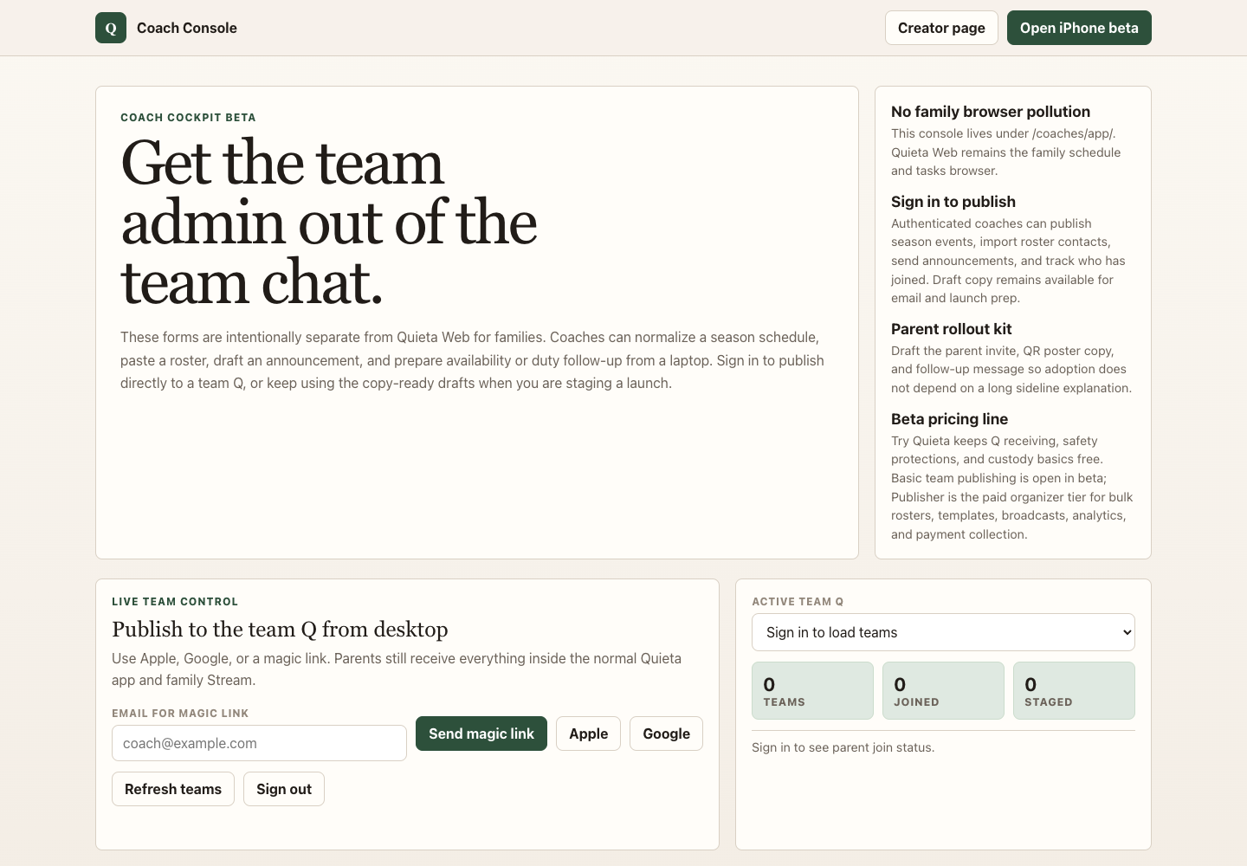
Task: Select the Teams count tile
Action: (x=812, y=690)
